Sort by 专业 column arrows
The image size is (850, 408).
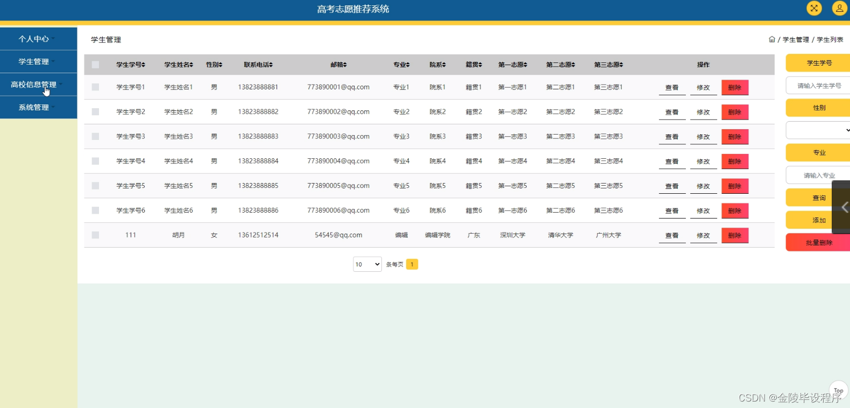point(408,65)
